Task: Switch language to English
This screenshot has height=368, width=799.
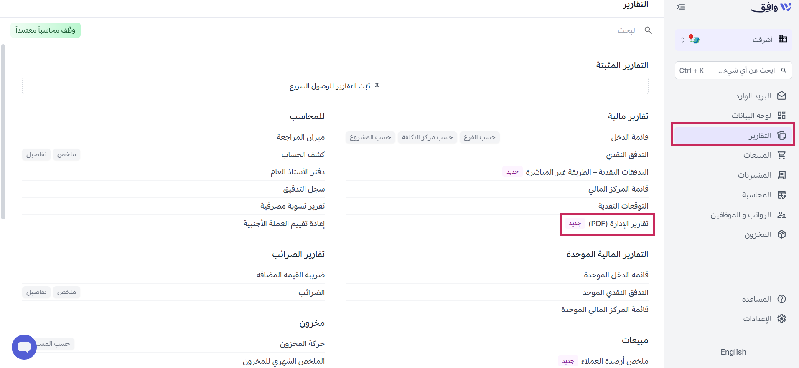Action: 733,352
